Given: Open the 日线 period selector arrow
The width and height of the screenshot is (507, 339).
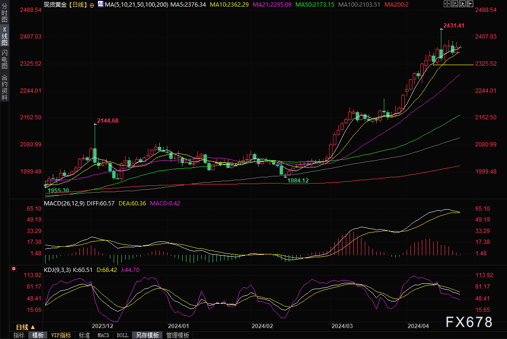Looking at the screenshot, I should point(33,327).
